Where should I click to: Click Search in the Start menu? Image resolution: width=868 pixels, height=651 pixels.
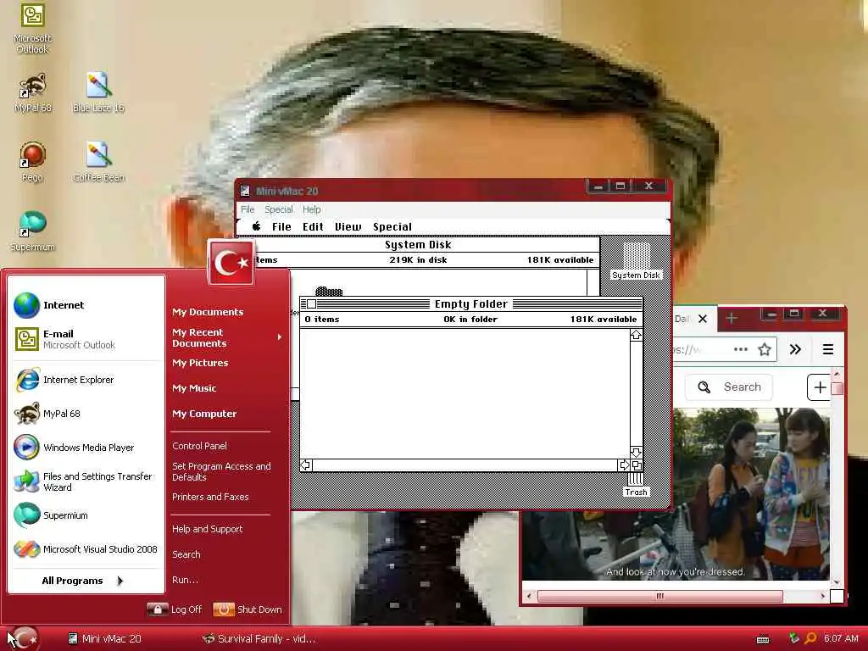[x=186, y=554]
